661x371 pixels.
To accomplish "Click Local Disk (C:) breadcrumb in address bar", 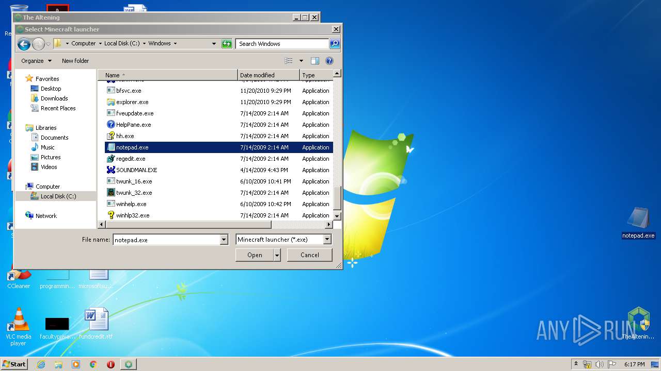I will click(x=122, y=44).
